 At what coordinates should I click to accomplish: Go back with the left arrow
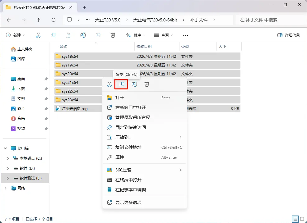(9, 20)
